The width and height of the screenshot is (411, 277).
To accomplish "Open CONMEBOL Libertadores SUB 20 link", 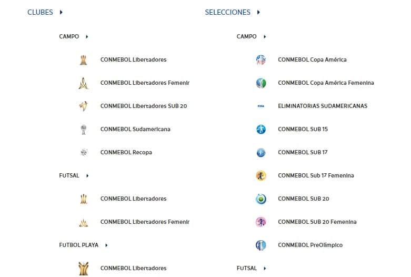I will point(144,106).
